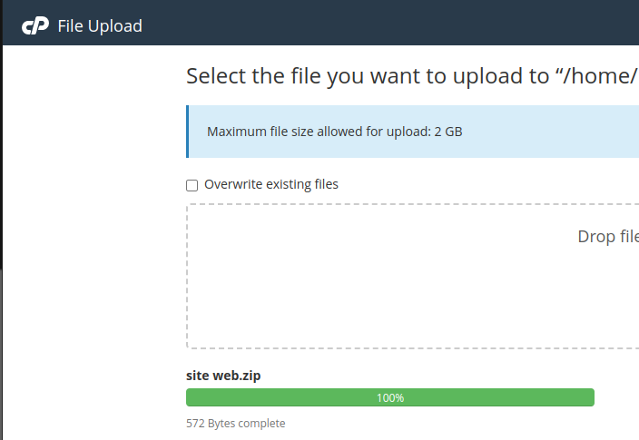Click the "File Upload" header title
The width and height of the screenshot is (639, 440).
tap(100, 26)
